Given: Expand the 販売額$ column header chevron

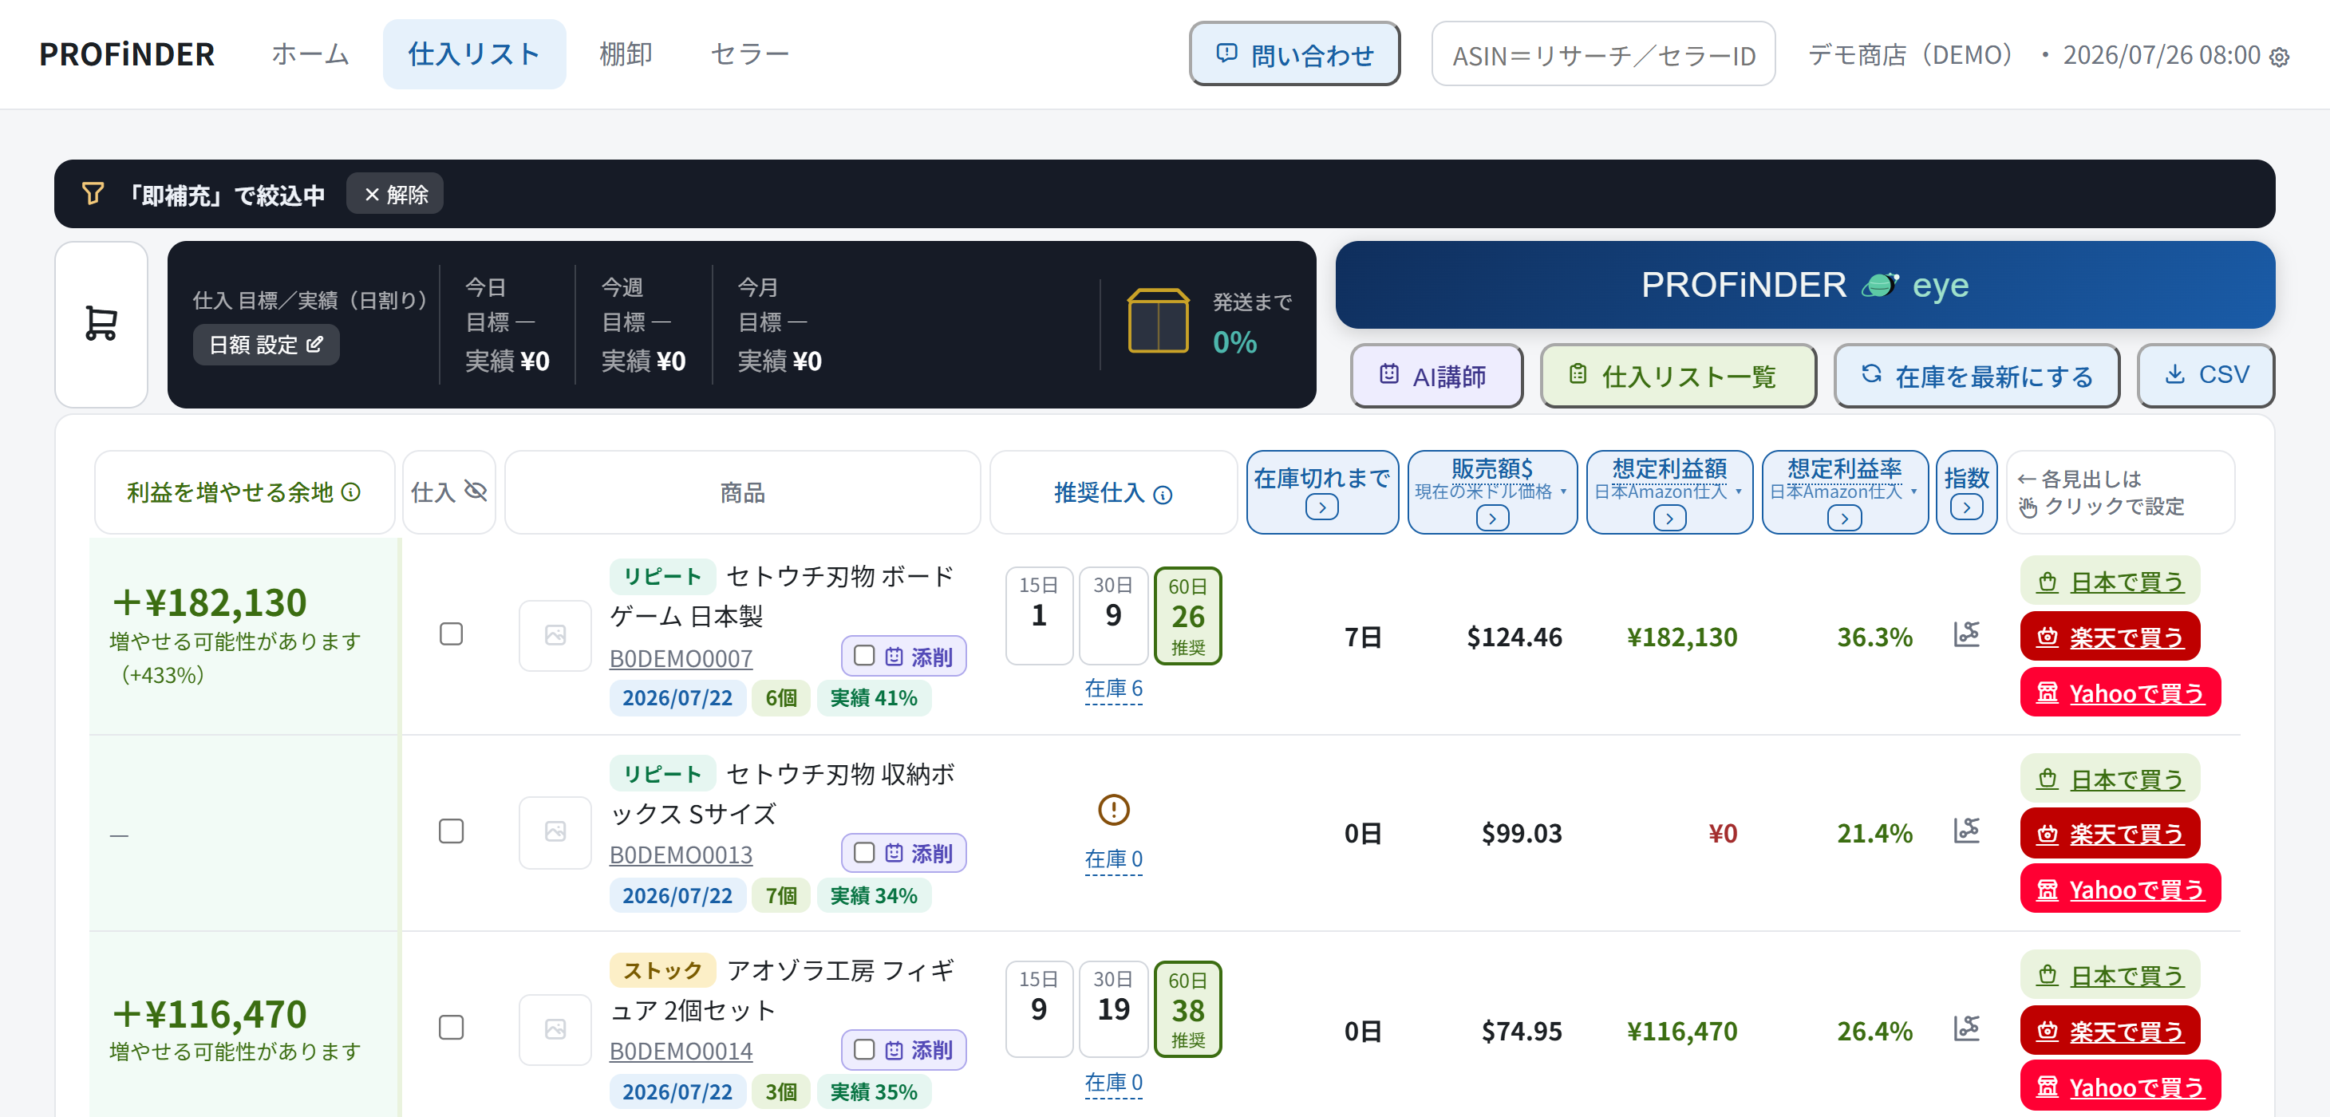Looking at the screenshot, I should (x=1492, y=519).
